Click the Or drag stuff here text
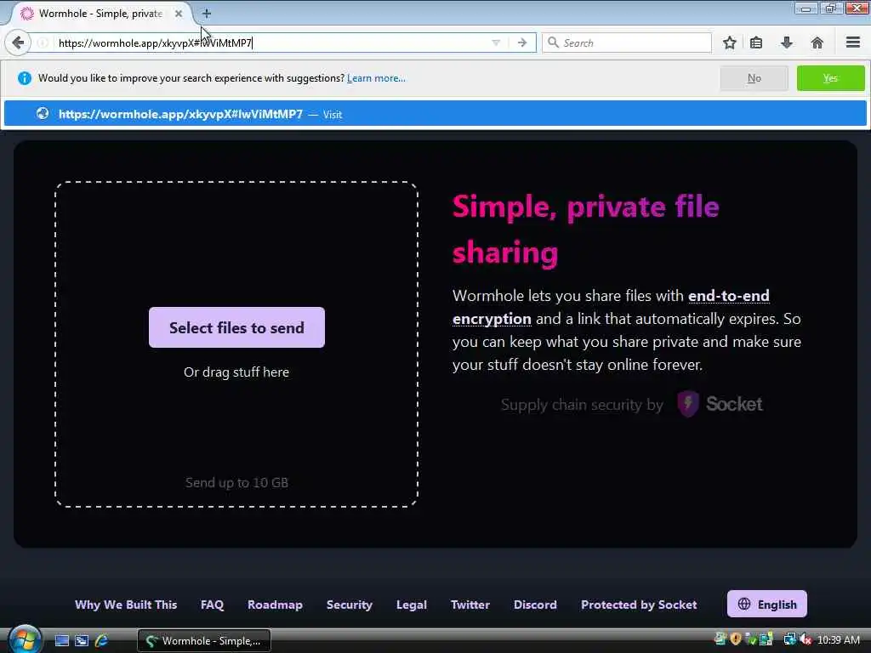This screenshot has width=871, height=653. pos(236,372)
